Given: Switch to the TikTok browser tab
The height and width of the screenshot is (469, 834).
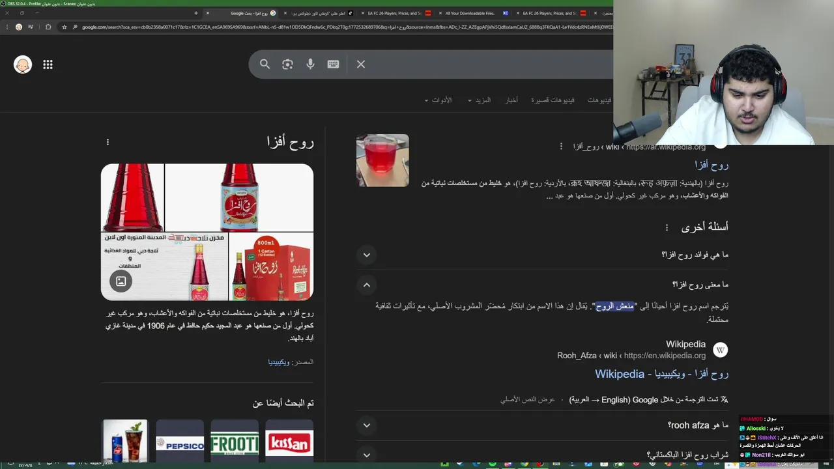Looking at the screenshot, I should pyautogui.click(x=319, y=13).
